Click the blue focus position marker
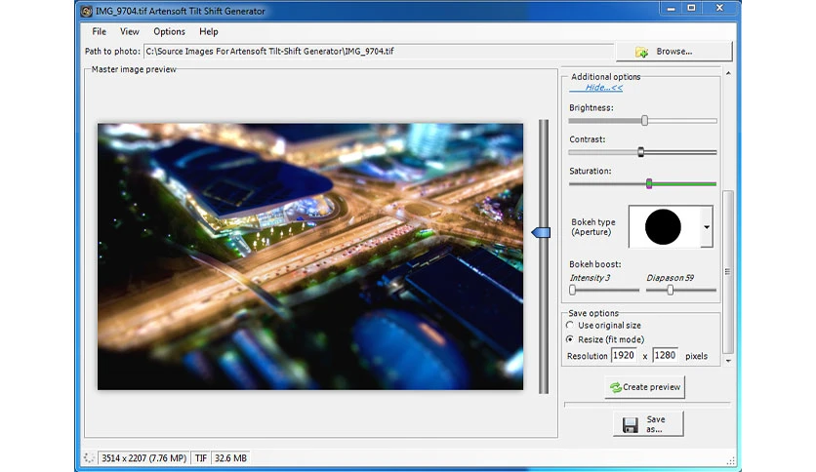 [541, 232]
